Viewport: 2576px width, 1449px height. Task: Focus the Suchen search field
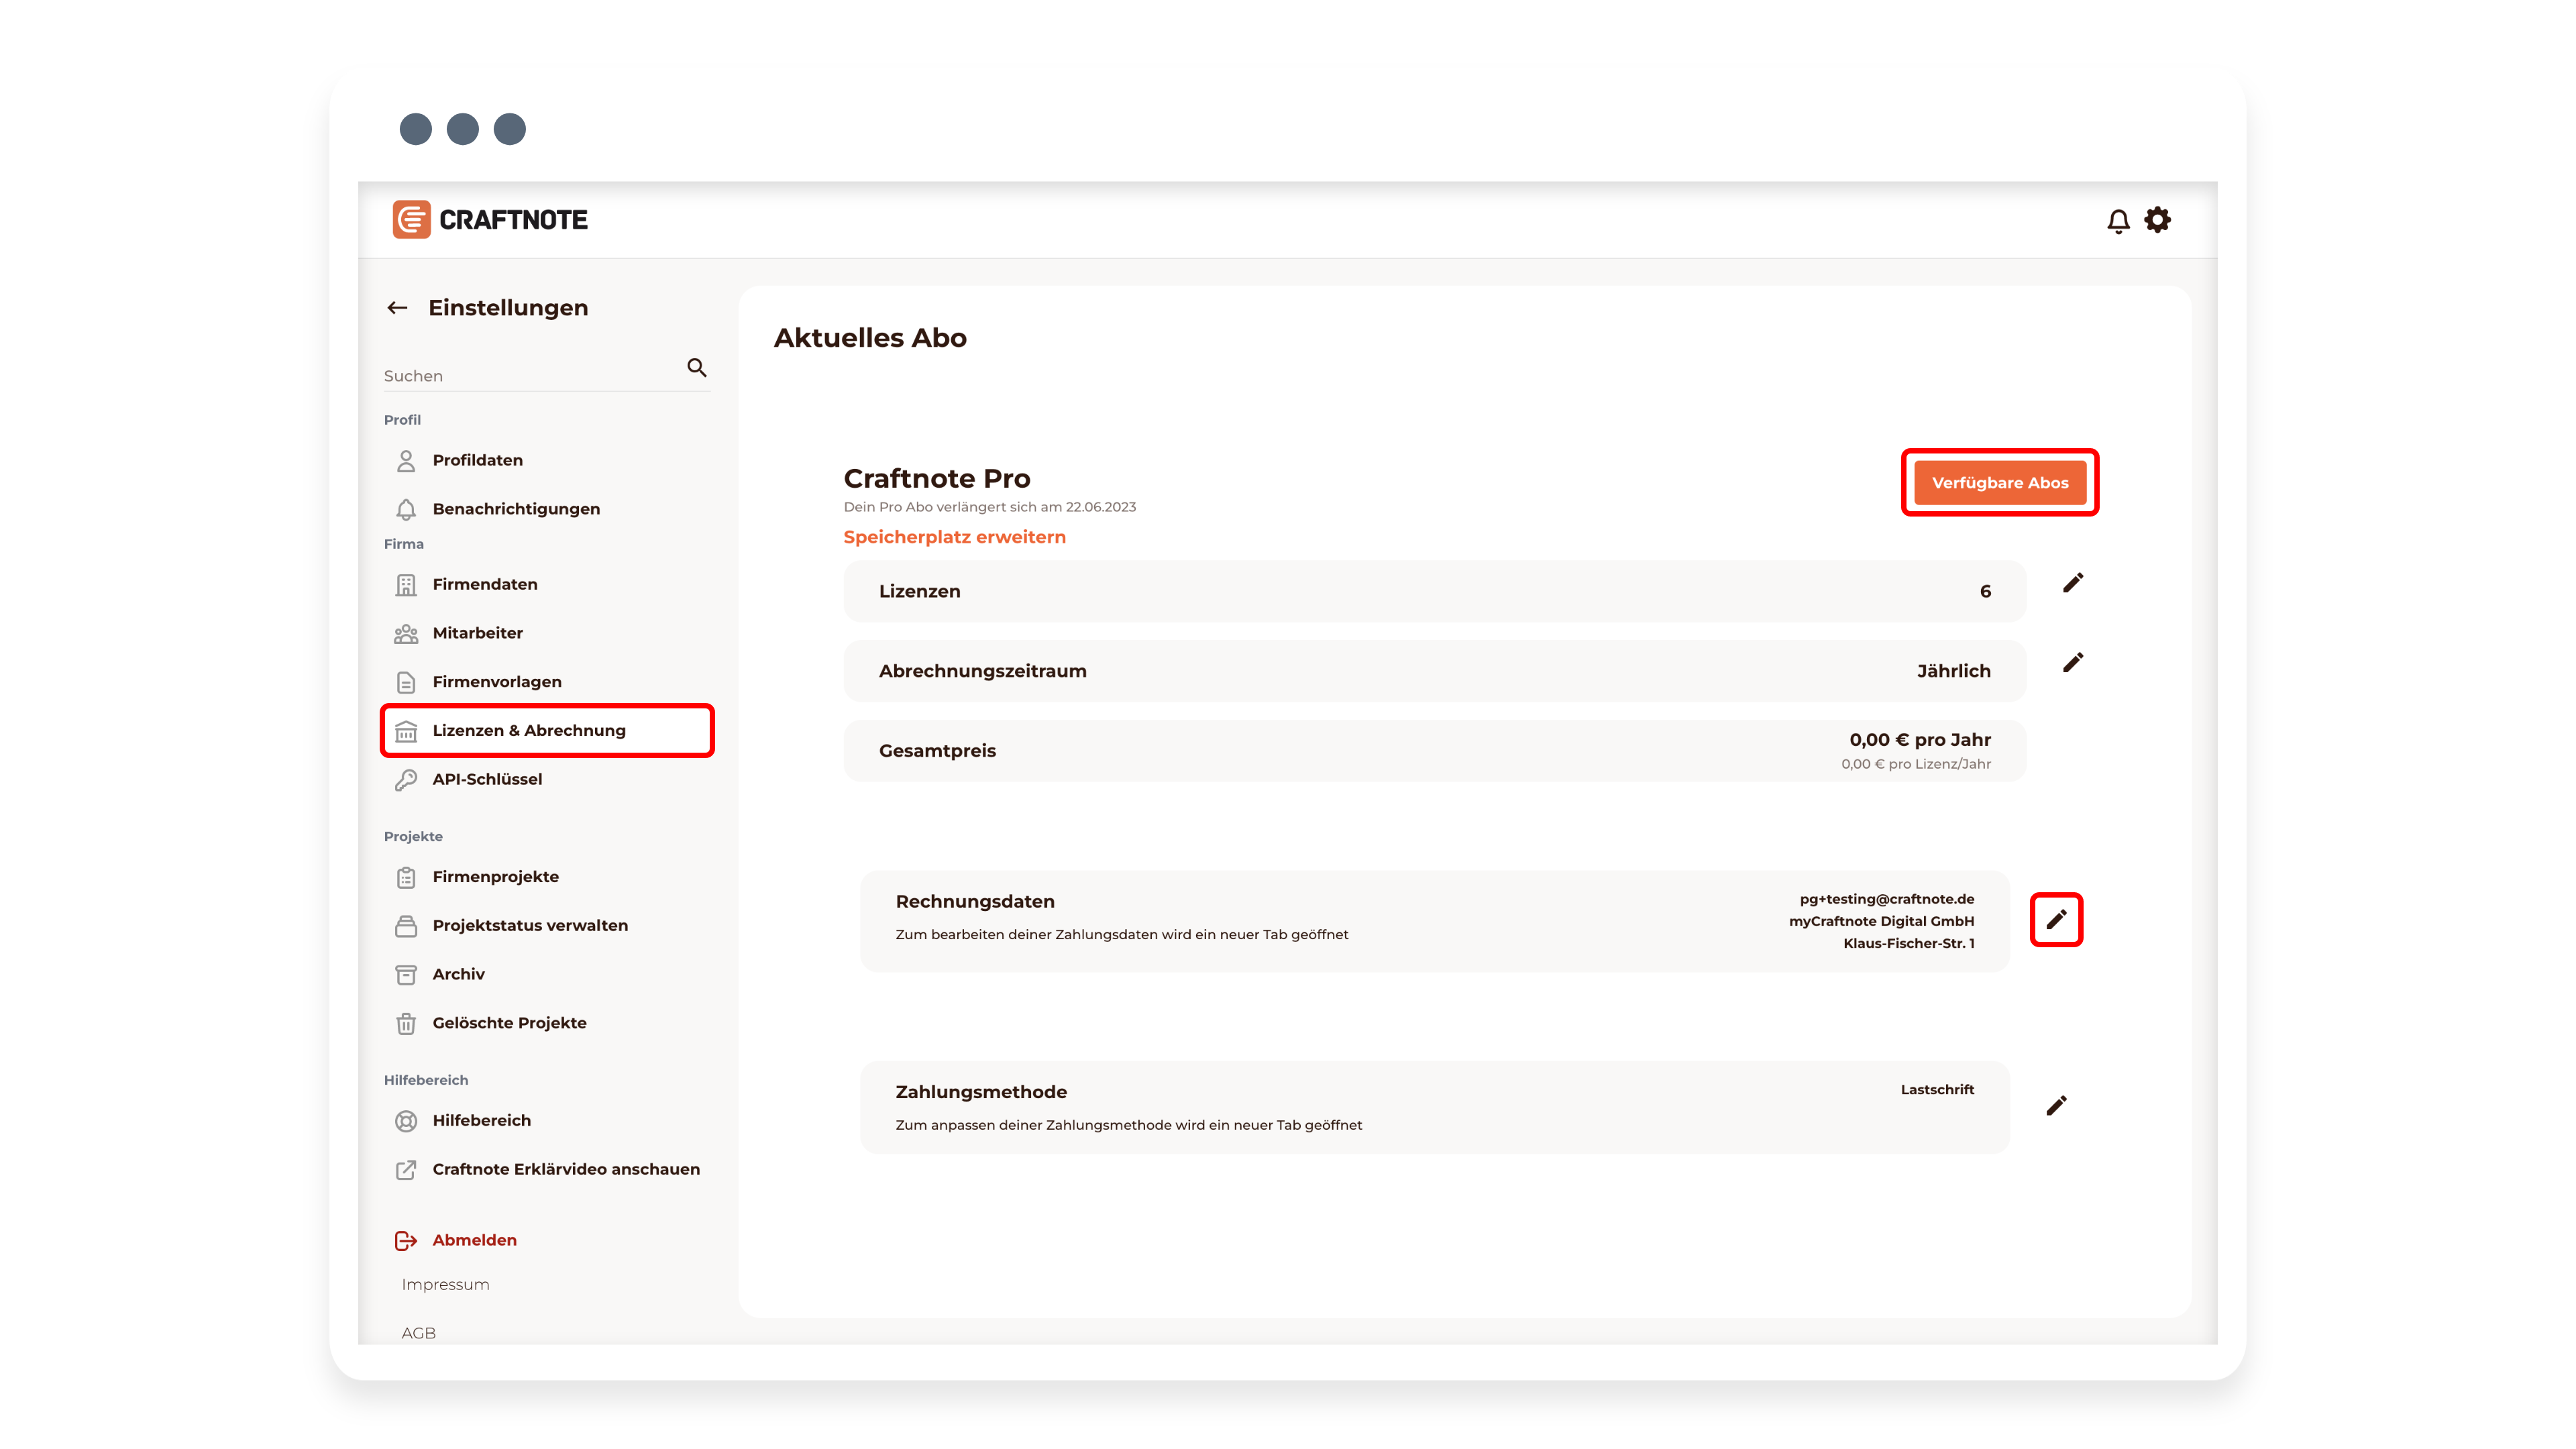(530, 376)
